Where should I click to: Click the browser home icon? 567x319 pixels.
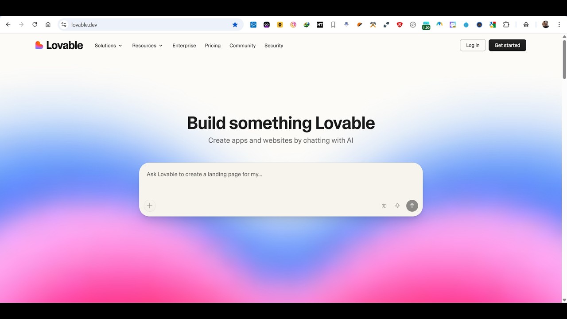tap(48, 25)
